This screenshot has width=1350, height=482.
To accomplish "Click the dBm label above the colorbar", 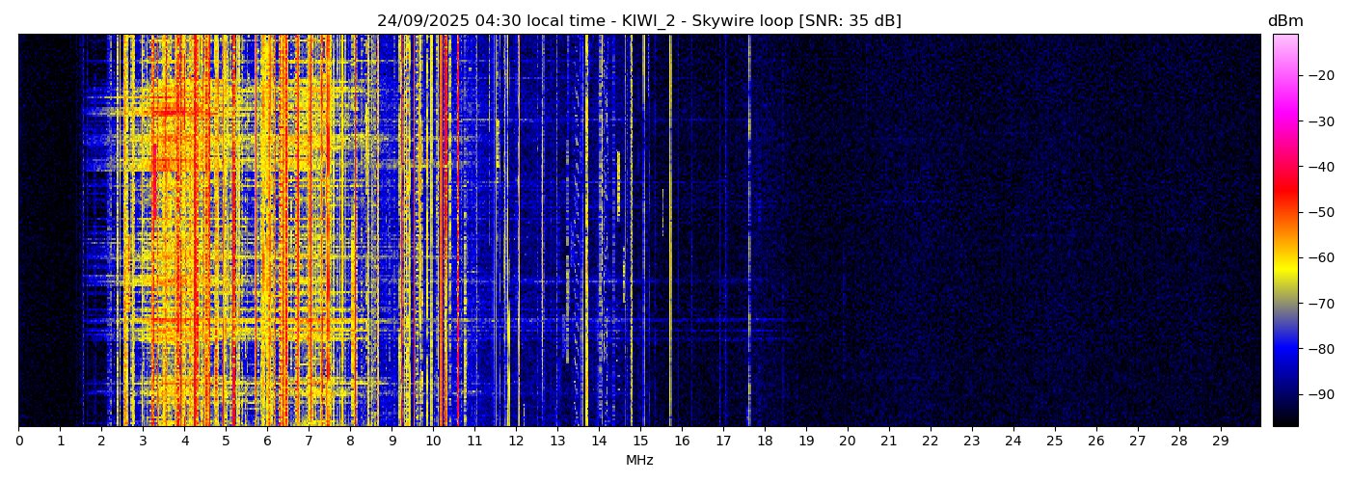I will [1284, 21].
